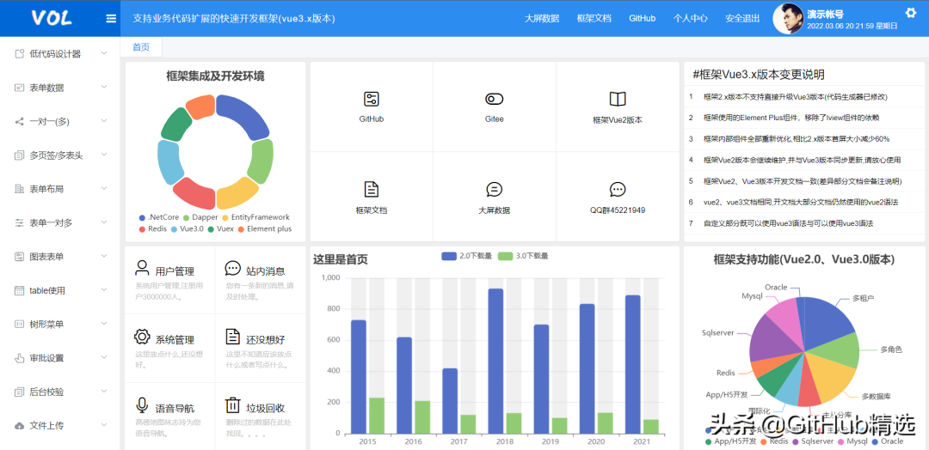Image resolution: width=929 pixels, height=450 pixels.
Task: Open 个人中心 in the header
Action: (x=690, y=18)
